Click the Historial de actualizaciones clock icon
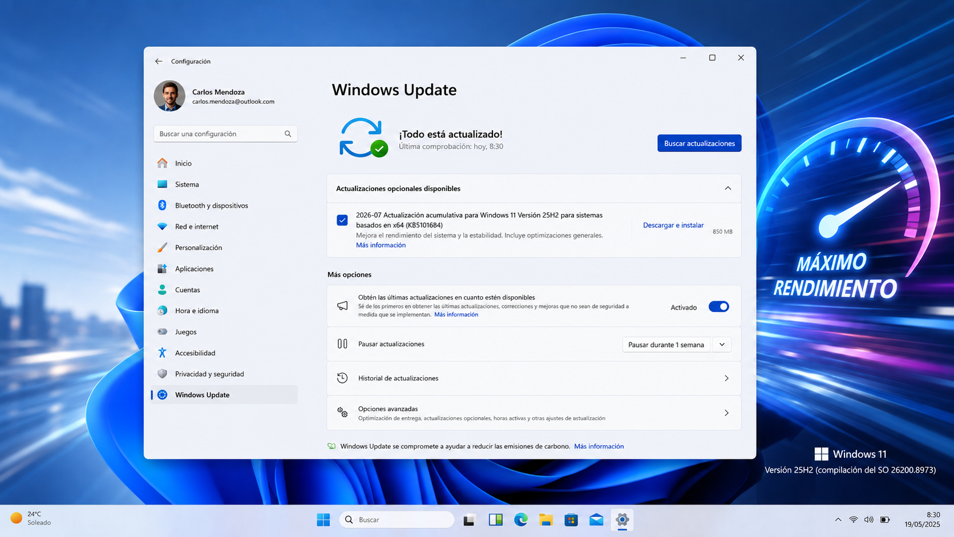The image size is (954, 537). click(342, 378)
